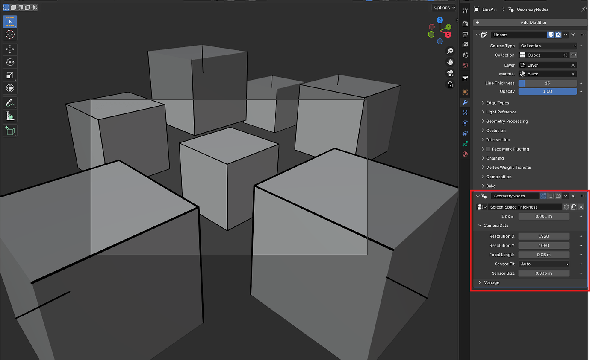Open the Output properties tab
590x360 pixels.
(x=465, y=34)
